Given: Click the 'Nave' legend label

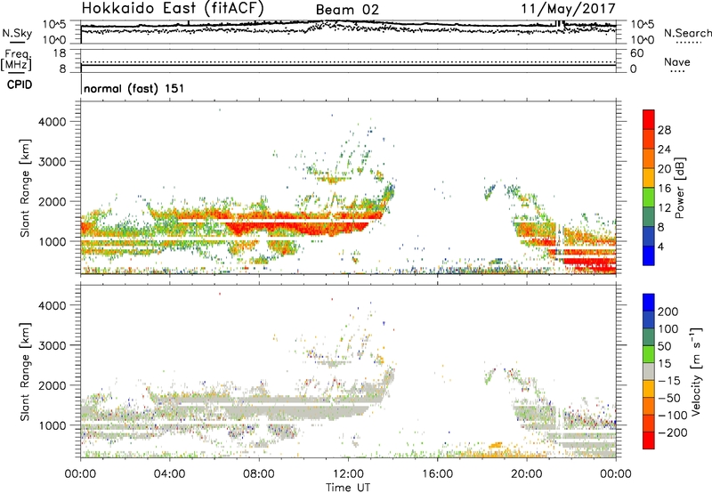Looking at the screenshot, I should [677, 61].
